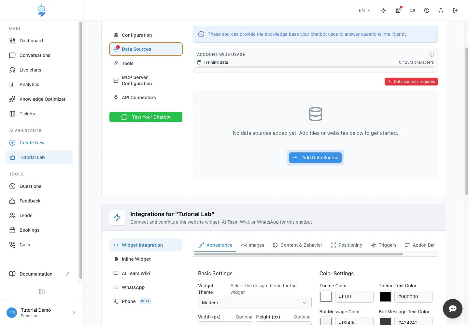Viewport: 469px width, 325px height.
Task: Open the Feedback tool
Action: (39, 201)
